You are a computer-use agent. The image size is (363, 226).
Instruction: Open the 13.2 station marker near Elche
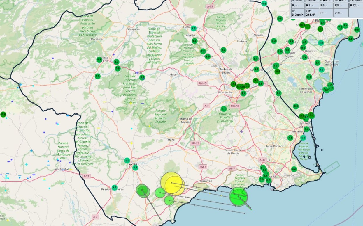coord(320,29)
